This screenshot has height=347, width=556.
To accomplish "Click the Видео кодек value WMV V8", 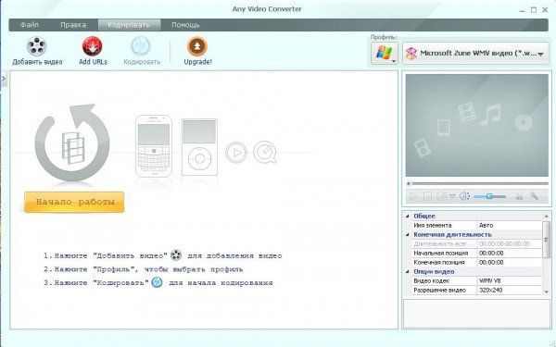I will coord(510,280).
